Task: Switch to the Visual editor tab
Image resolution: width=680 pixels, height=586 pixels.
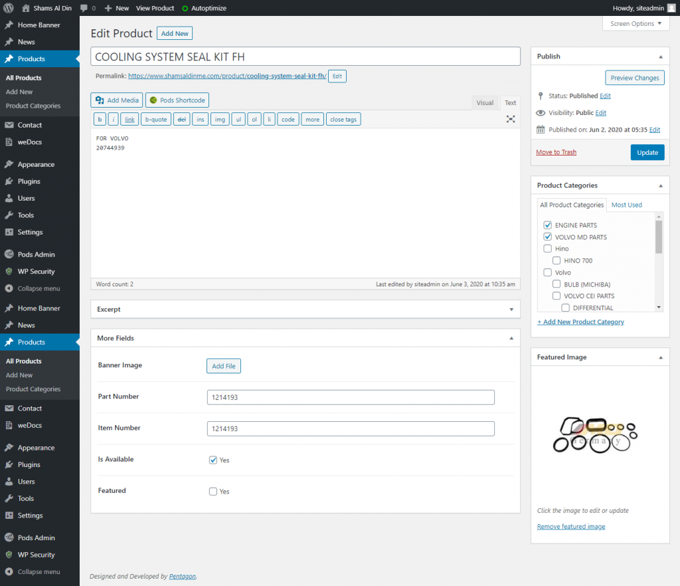Action: tap(485, 103)
